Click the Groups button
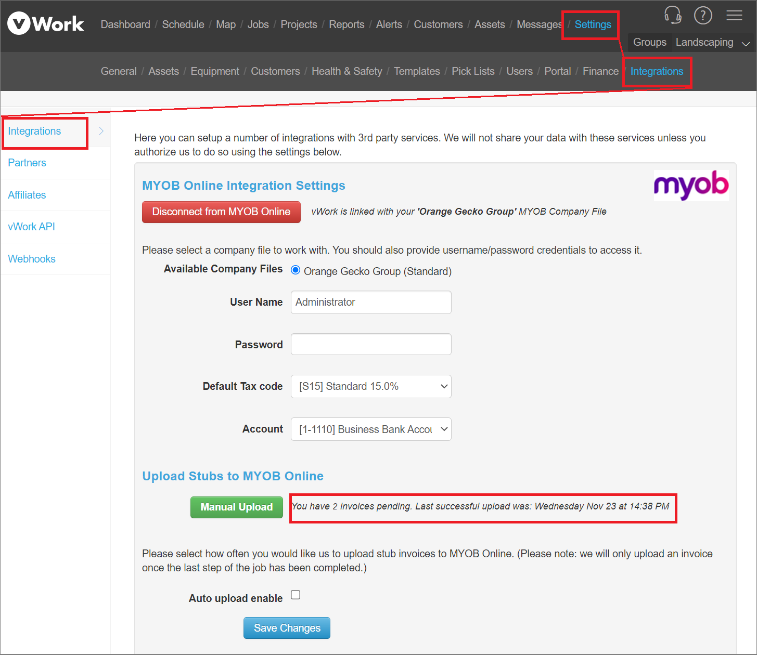Image resolution: width=757 pixels, height=655 pixels. tap(649, 42)
